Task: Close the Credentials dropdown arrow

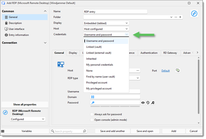Action: pos(127,35)
